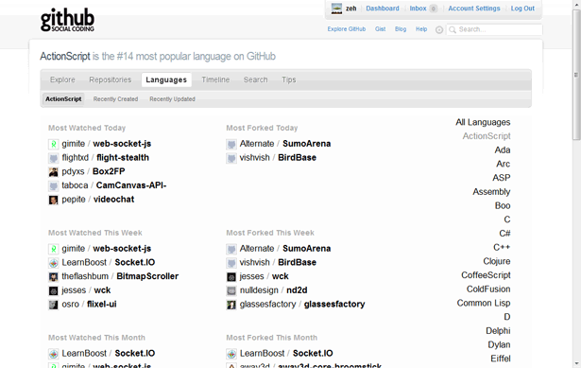The width and height of the screenshot is (581, 368).
Task: Open Account Settings
Action: [474, 9]
